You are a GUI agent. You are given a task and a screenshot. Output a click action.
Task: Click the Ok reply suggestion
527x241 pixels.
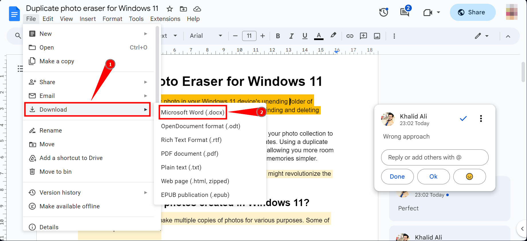[433, 177]
